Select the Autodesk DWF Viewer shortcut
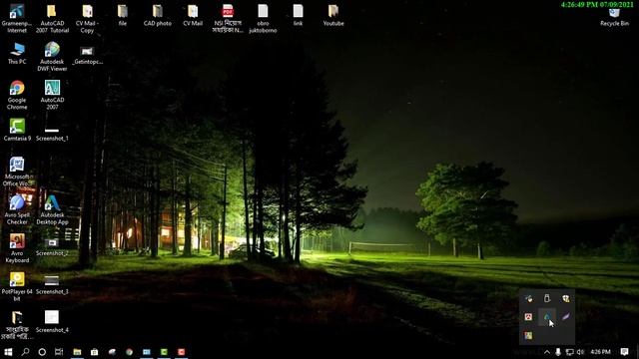Screen dimensions: 639x359 tap(52, 57)
